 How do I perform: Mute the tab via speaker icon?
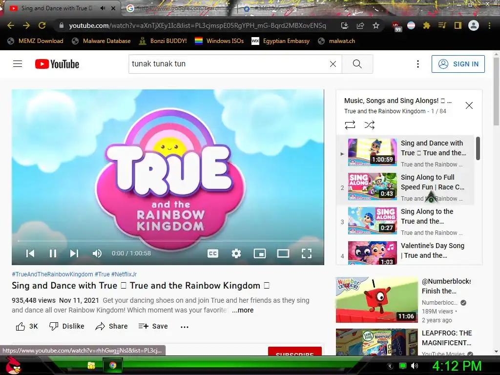(103, 8)
